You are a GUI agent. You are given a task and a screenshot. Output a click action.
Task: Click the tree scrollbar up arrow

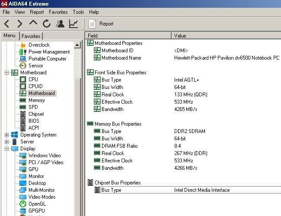77,45
